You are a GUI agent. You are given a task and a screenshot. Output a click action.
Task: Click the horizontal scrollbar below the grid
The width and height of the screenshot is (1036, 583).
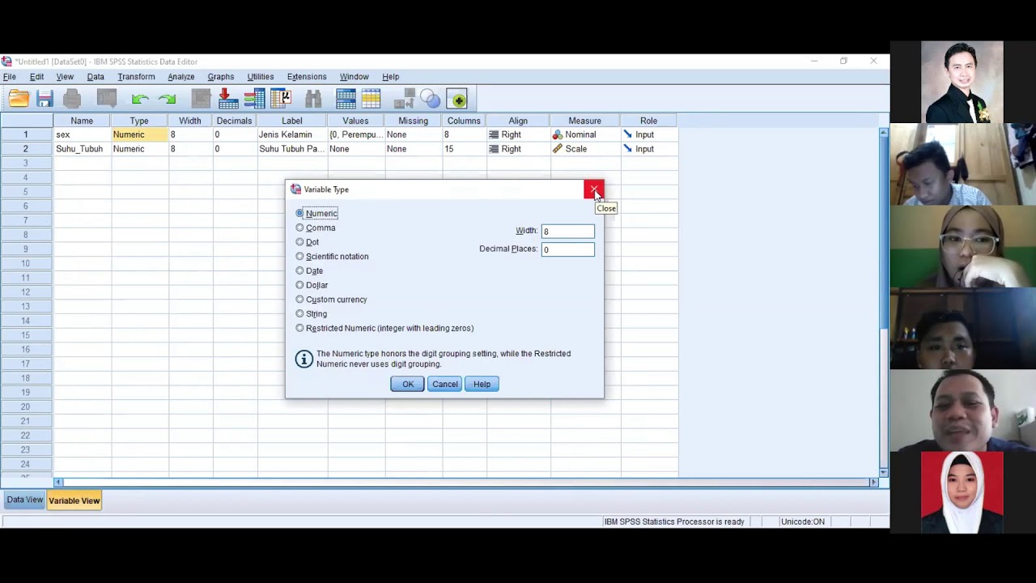click(465, 482)
